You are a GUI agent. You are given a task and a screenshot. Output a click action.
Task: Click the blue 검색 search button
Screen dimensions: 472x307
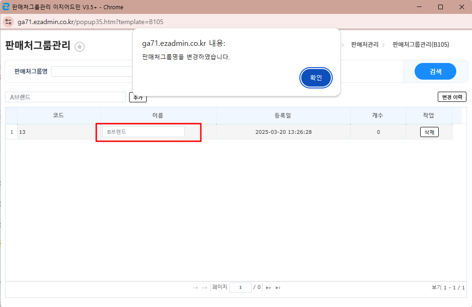point(435,71)
